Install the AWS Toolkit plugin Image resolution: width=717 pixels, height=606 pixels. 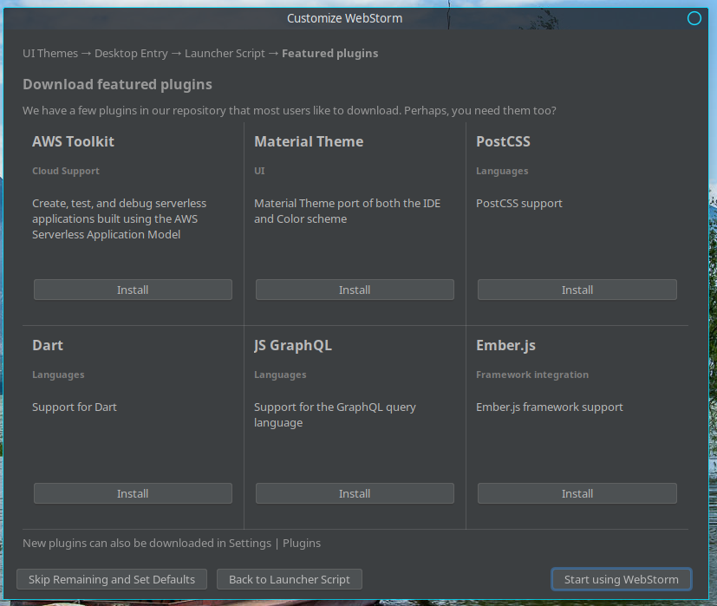coord(133,290)
